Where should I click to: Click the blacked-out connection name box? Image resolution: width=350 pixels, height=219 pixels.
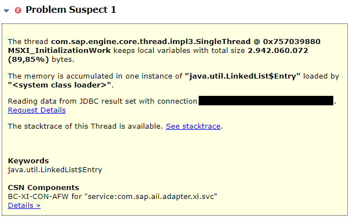tap(266, 100)
